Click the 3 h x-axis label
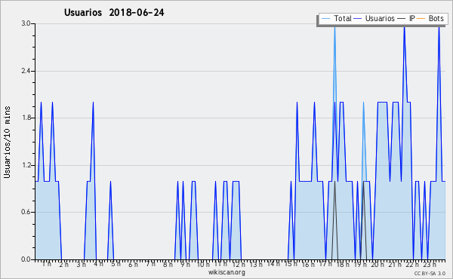 [82, 264]
